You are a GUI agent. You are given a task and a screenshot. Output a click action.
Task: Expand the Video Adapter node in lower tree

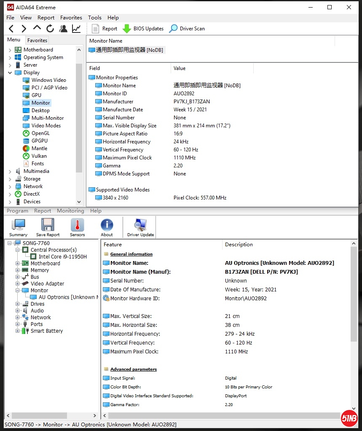18,284
